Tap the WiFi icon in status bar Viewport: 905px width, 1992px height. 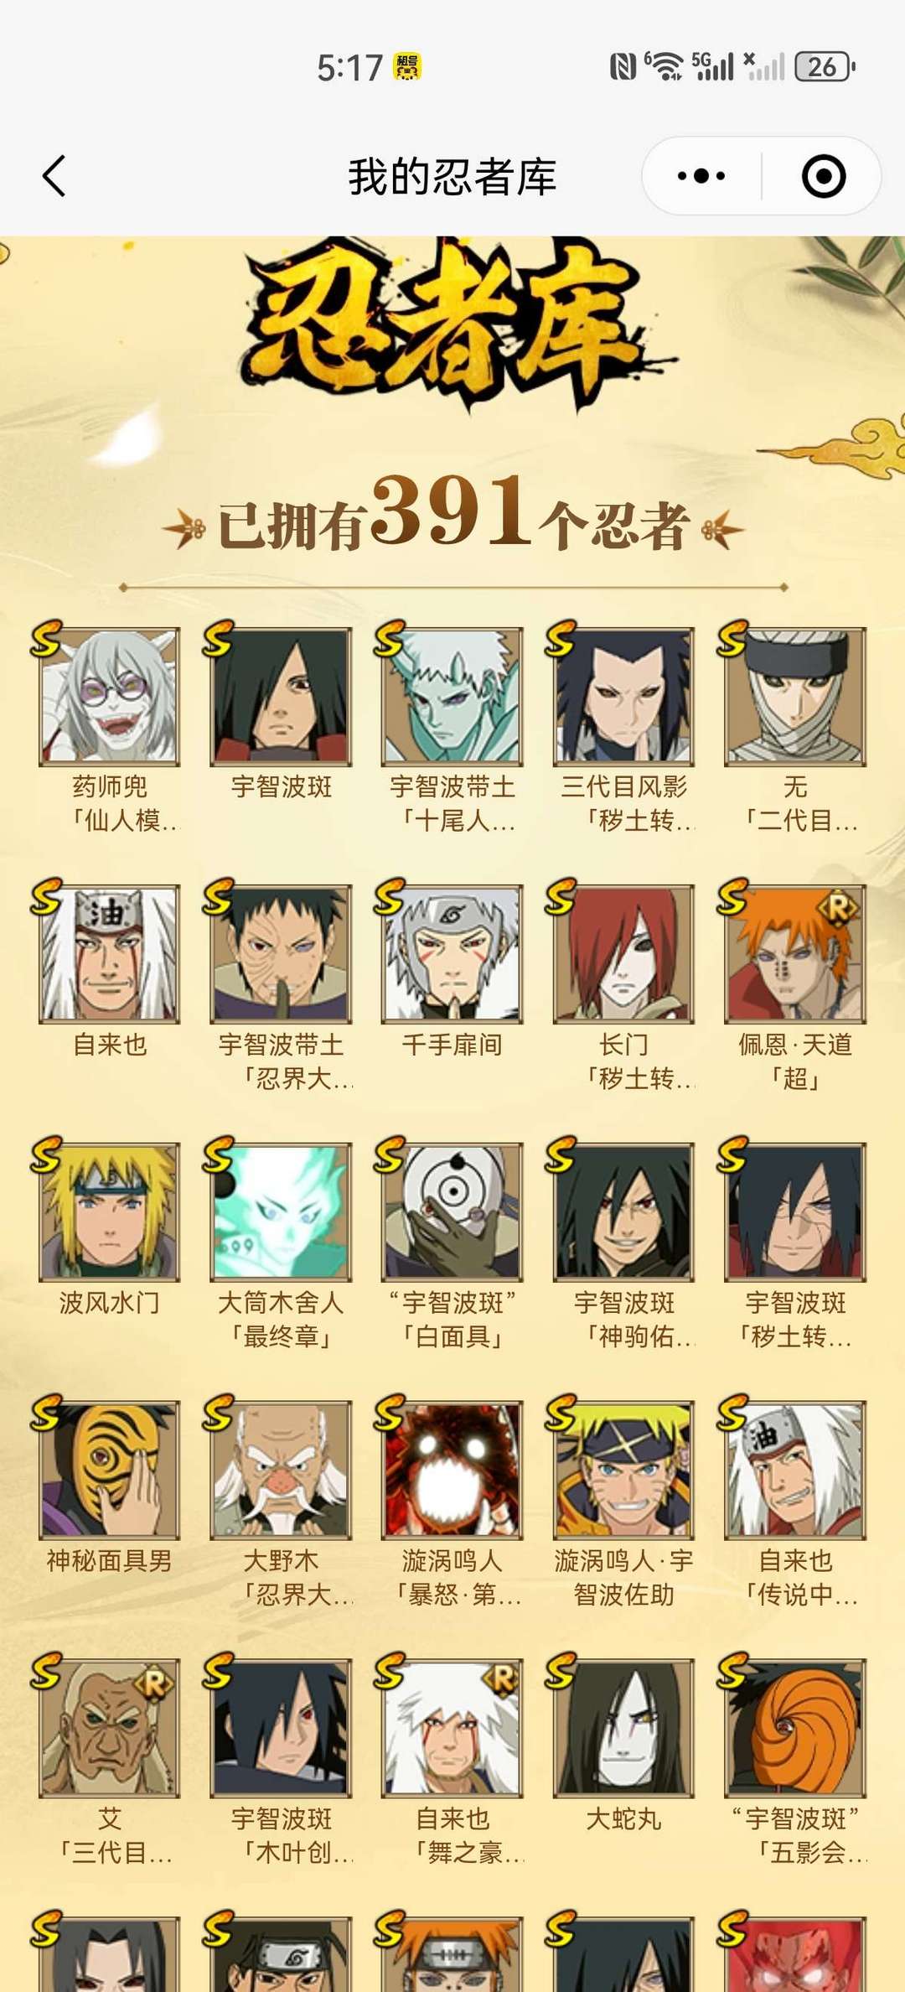pyautogui.click(x=665, y=66)
